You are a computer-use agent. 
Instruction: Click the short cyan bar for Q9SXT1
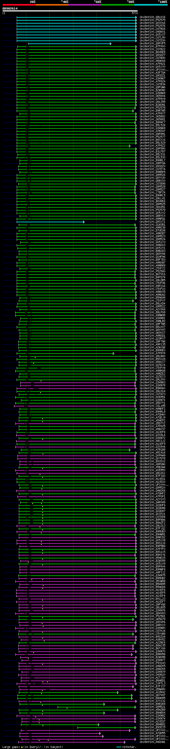(x=50, y=222)
